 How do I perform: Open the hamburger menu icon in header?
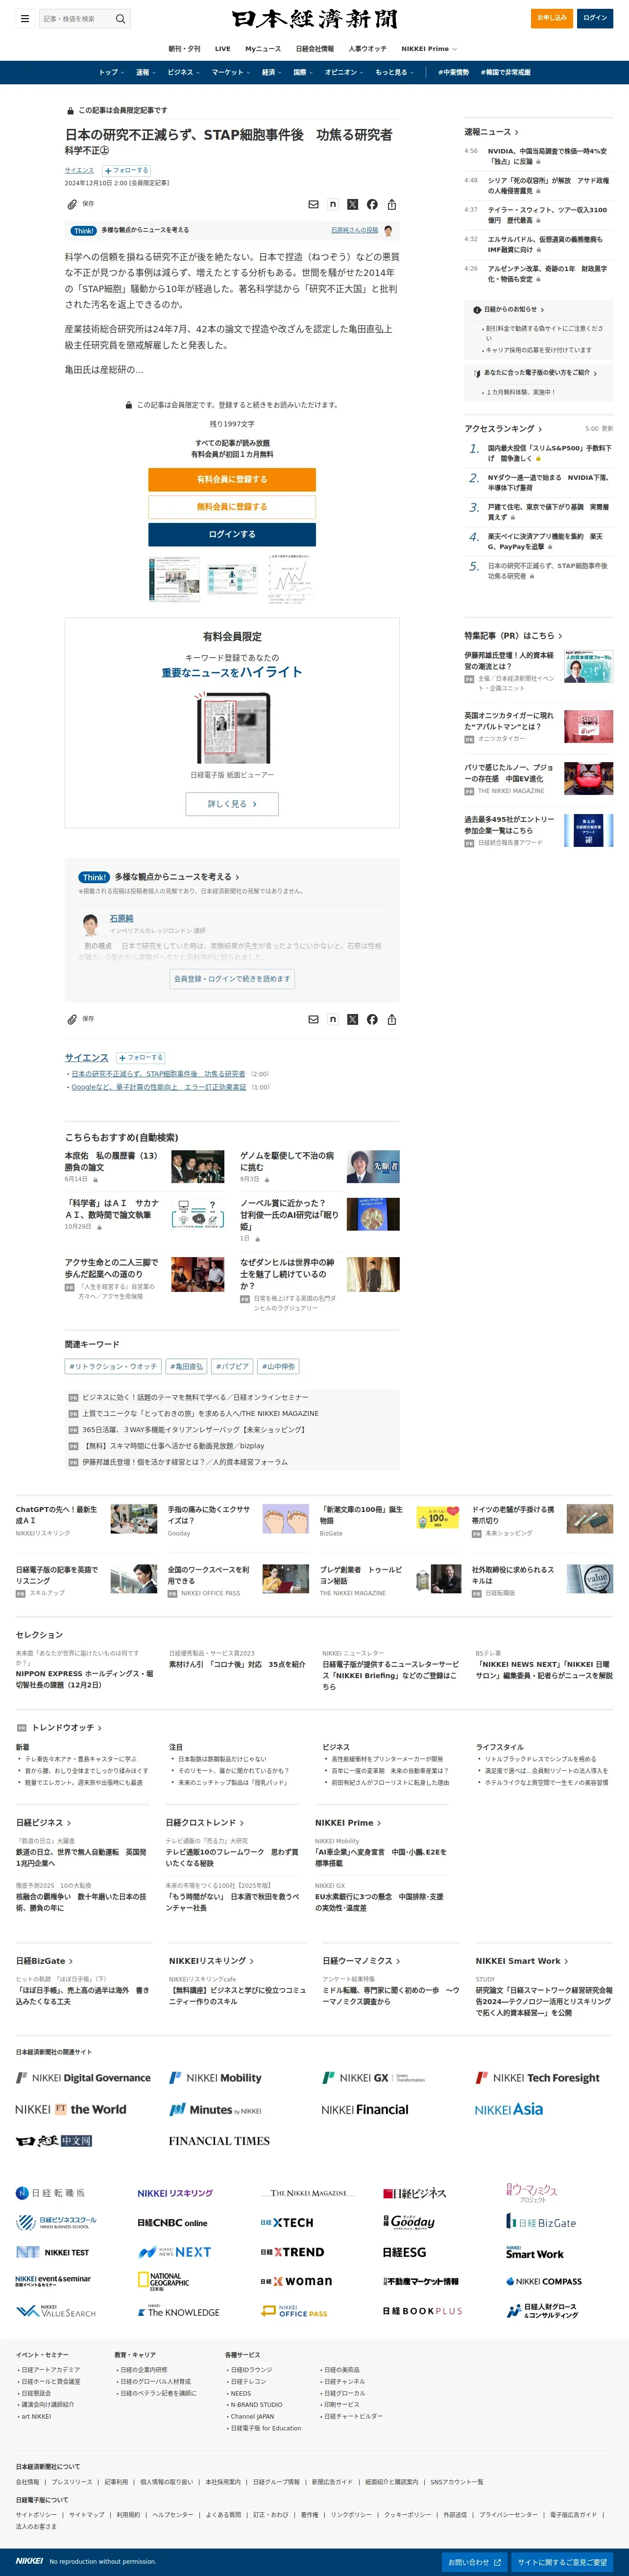click(25, 18)
